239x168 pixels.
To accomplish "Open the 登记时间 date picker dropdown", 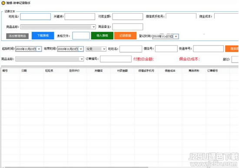I will [176, 36].
